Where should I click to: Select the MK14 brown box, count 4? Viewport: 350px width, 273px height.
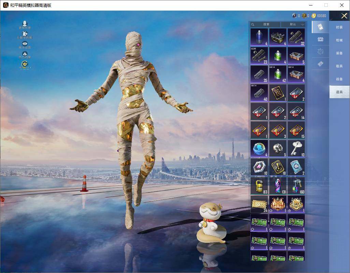(296, 74)
